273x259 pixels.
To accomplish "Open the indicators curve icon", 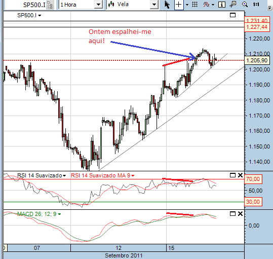I will click(x=206, y=5).
